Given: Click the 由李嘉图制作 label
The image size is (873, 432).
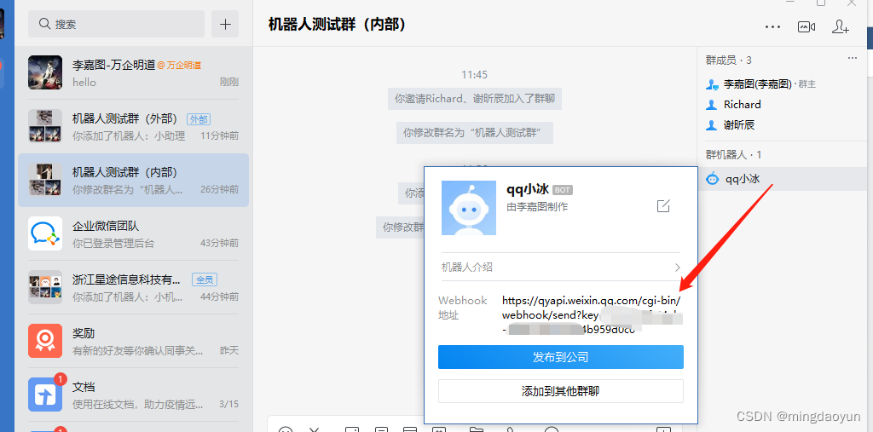Looking at the screenshot, I should point(537,207).
